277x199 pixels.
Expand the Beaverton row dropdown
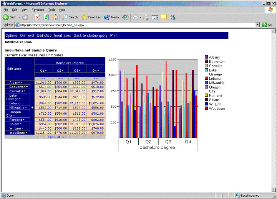pyautogui.click(x=27, y=87)
